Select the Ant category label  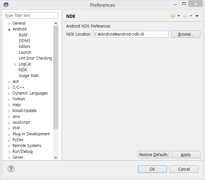click(16, 81)
